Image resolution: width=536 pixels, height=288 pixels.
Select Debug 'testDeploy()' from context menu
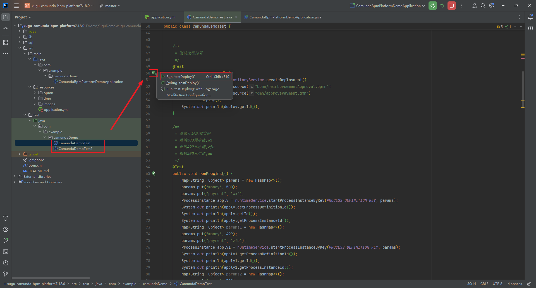tap(183, 83)
